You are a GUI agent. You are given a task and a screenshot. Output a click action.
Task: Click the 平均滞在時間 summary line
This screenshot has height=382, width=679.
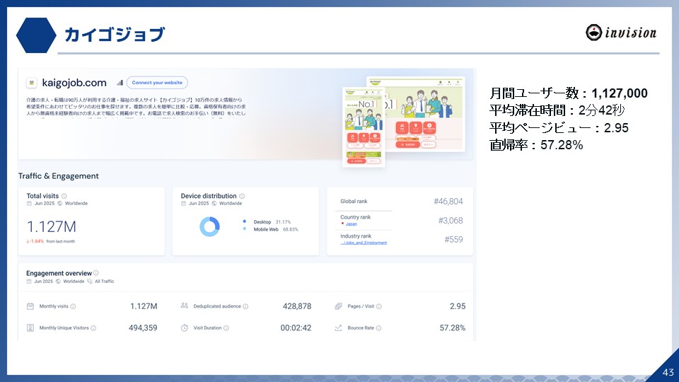[x=557, y=110]
